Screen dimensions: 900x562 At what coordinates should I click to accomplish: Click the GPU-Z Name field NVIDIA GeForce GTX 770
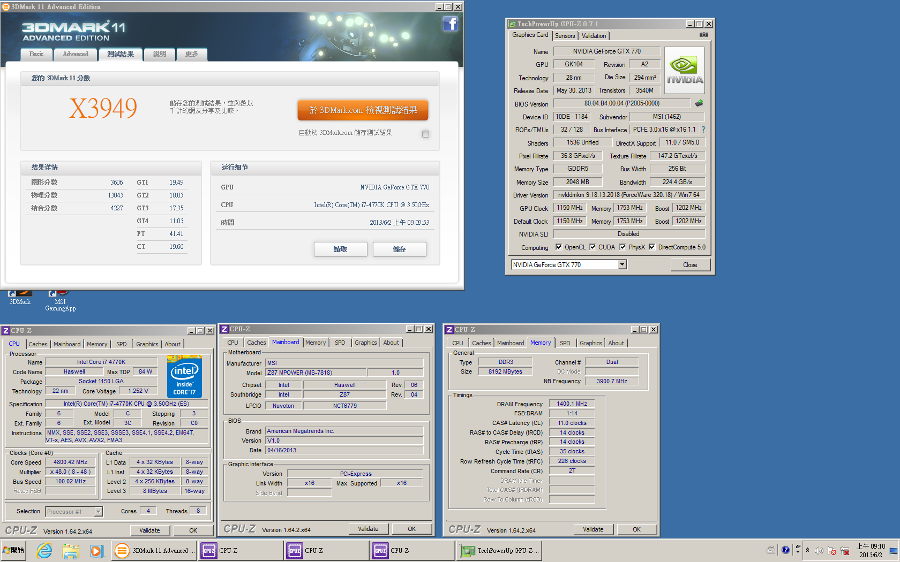coord(607,51)
